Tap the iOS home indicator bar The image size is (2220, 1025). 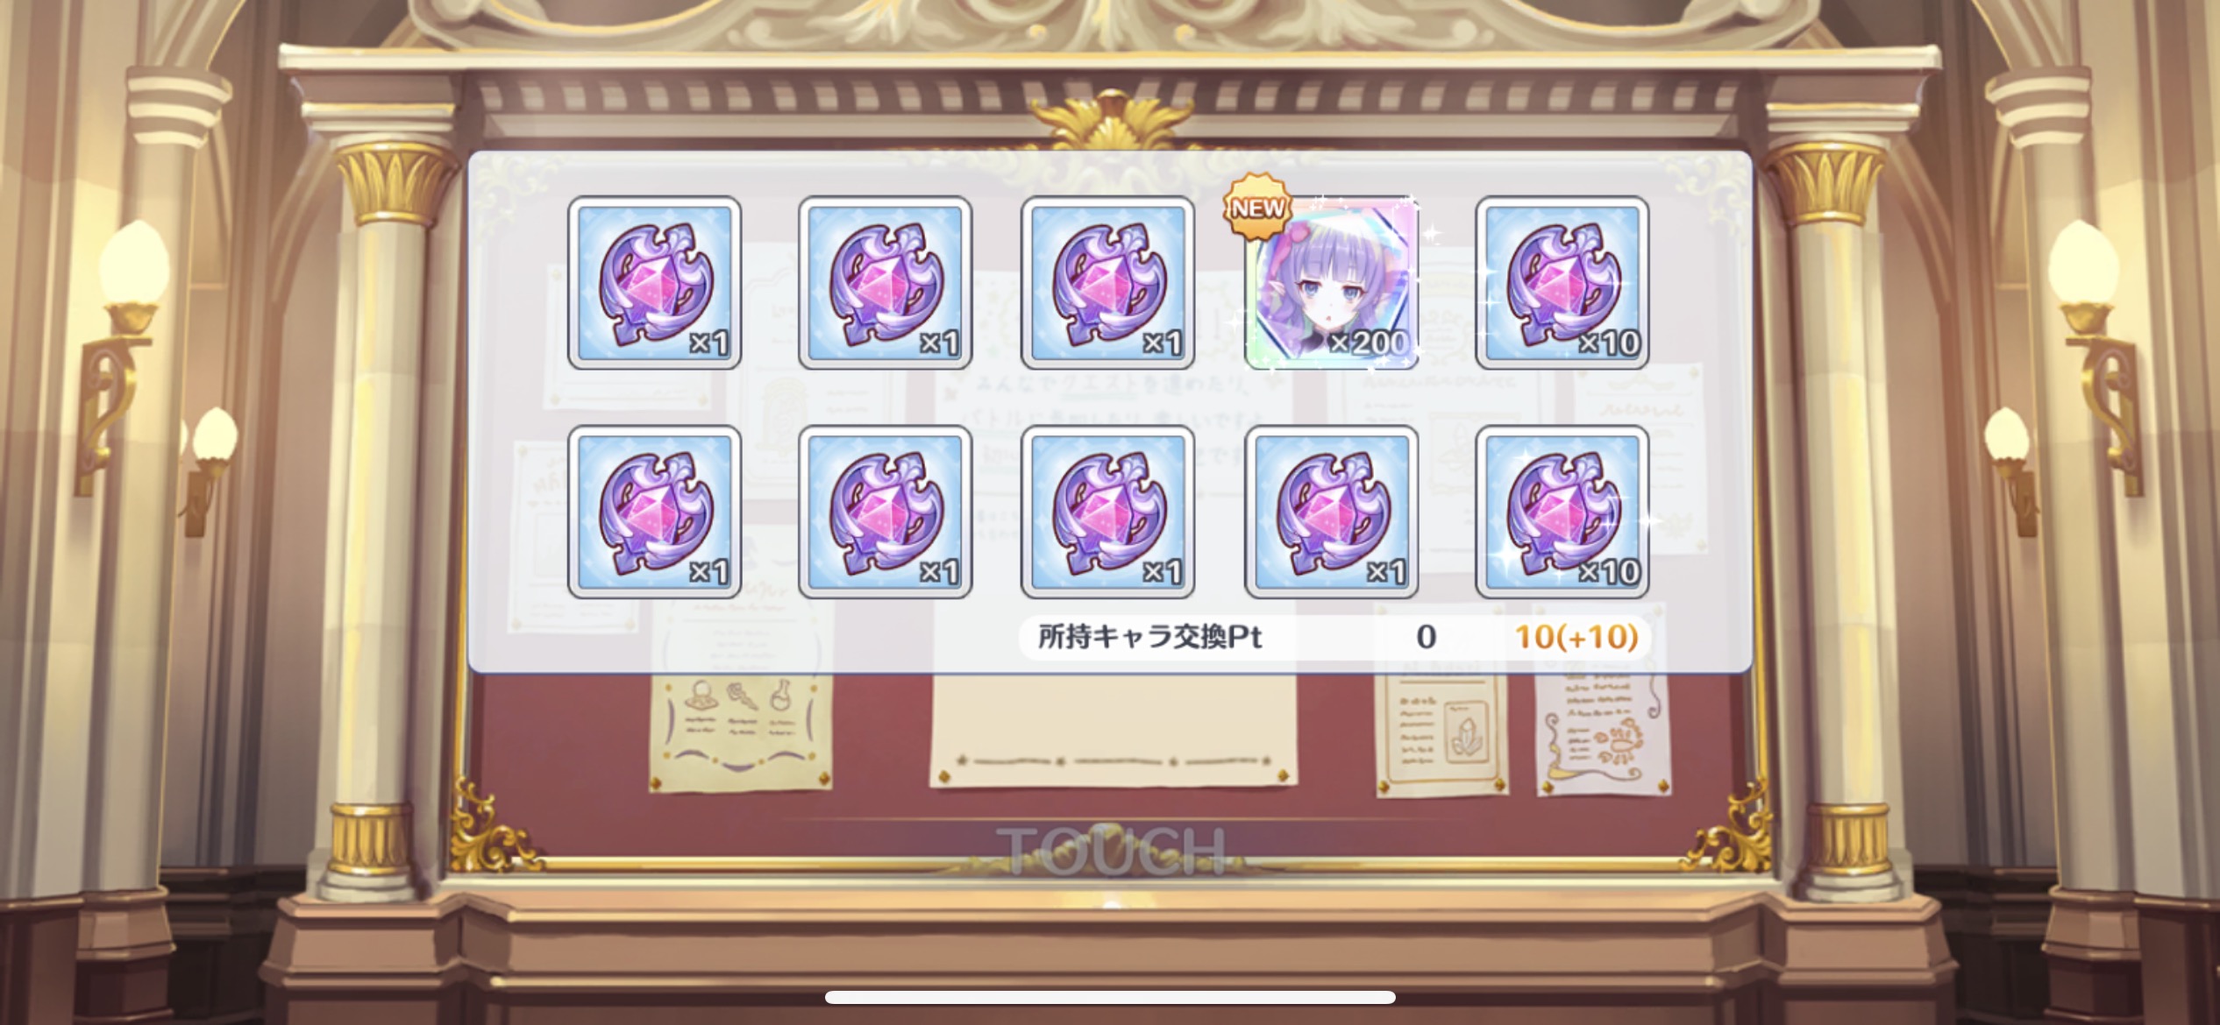click(1110, 997)
